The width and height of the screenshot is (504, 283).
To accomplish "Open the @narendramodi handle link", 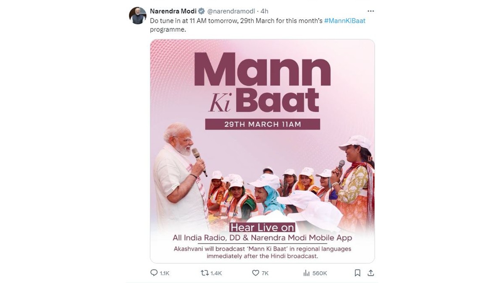I will 231,11.
